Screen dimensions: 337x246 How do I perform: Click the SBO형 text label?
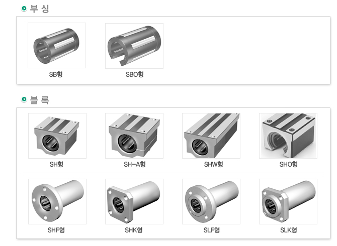tap(134, 74)
